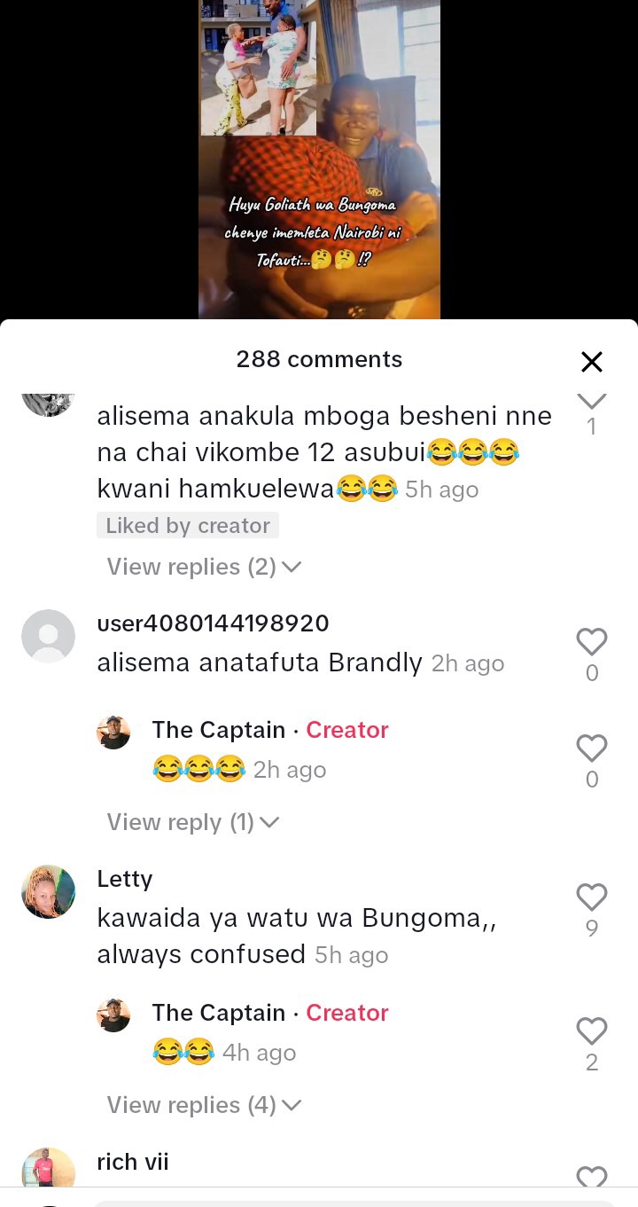The height and width of the screenshot is (1207, 638).
Task: Like The Captain's reply posted 4h ago
Action: [592, 1031]
